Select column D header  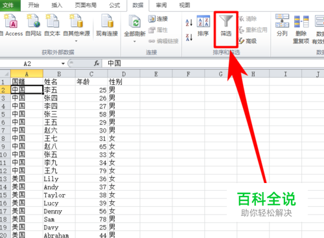[124, 74]
